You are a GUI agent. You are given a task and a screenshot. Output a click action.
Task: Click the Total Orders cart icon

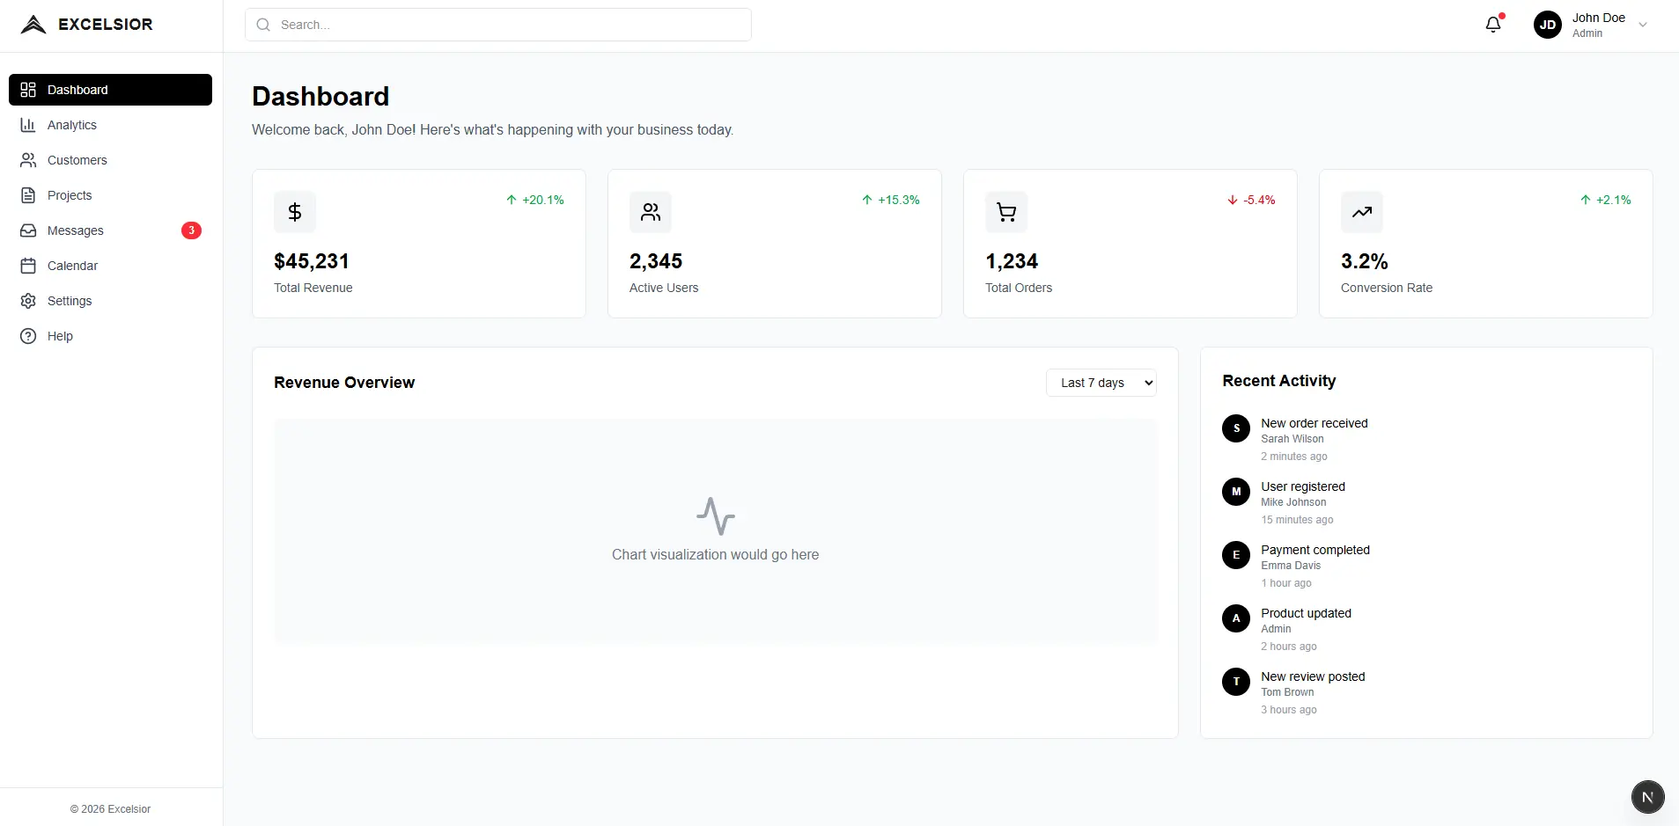1005,211
